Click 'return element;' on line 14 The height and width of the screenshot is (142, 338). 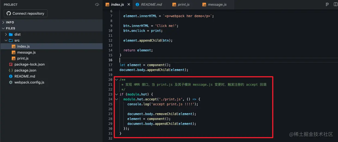138,50
